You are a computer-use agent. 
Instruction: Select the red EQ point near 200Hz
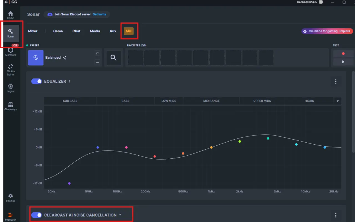tap(155, 156)
